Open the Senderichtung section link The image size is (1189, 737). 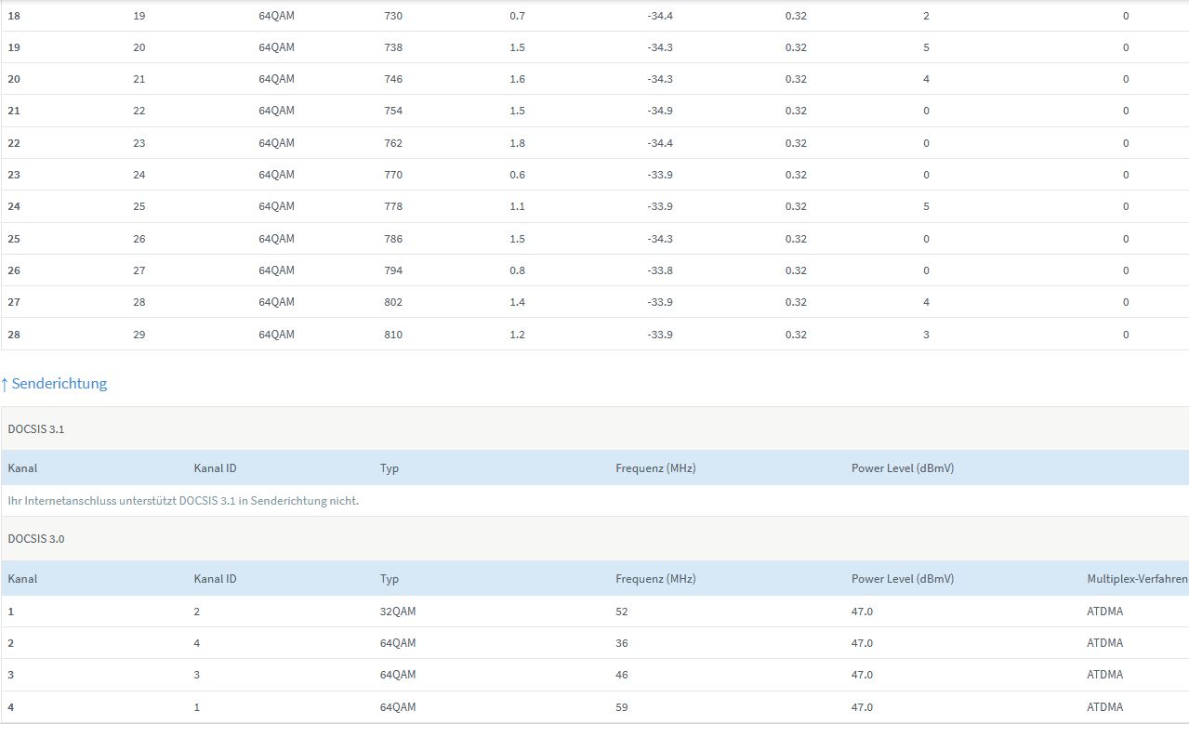(54, 383)
